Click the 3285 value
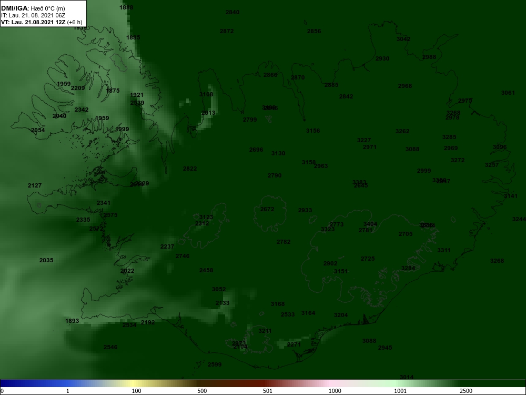The width and height of the screenshot is (526, 395). pos(449,137)
